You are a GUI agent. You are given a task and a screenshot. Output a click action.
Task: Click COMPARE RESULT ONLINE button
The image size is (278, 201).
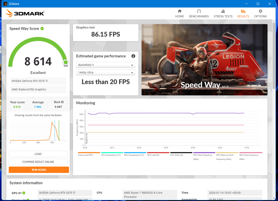38,162
